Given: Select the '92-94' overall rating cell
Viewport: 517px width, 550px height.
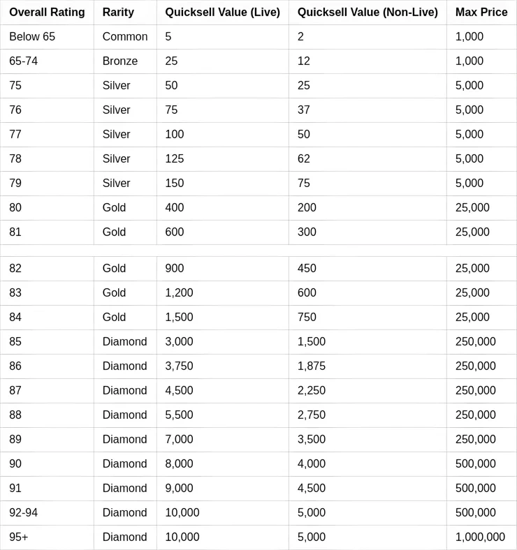Looking at the screenshot, I should click(x=24, y=513).
